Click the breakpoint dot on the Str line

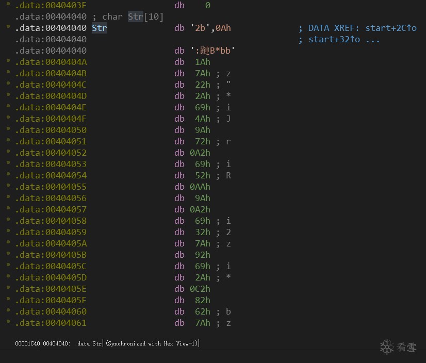tap(8, 27)
